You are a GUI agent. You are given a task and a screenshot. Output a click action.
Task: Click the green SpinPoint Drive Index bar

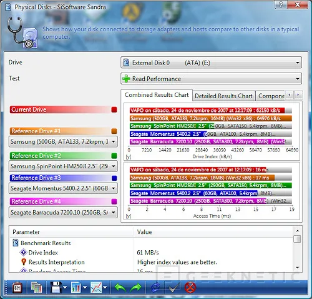coord(172,126)
